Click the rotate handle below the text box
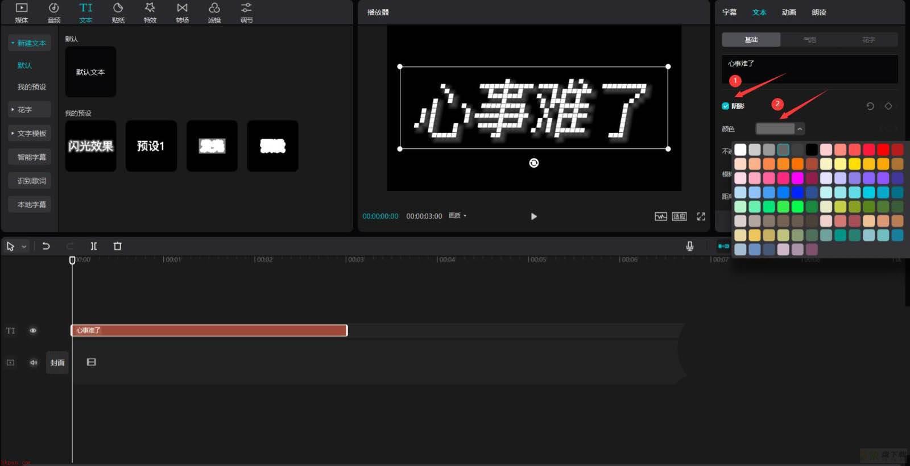 pyautogui.click(x=533, y=163)
